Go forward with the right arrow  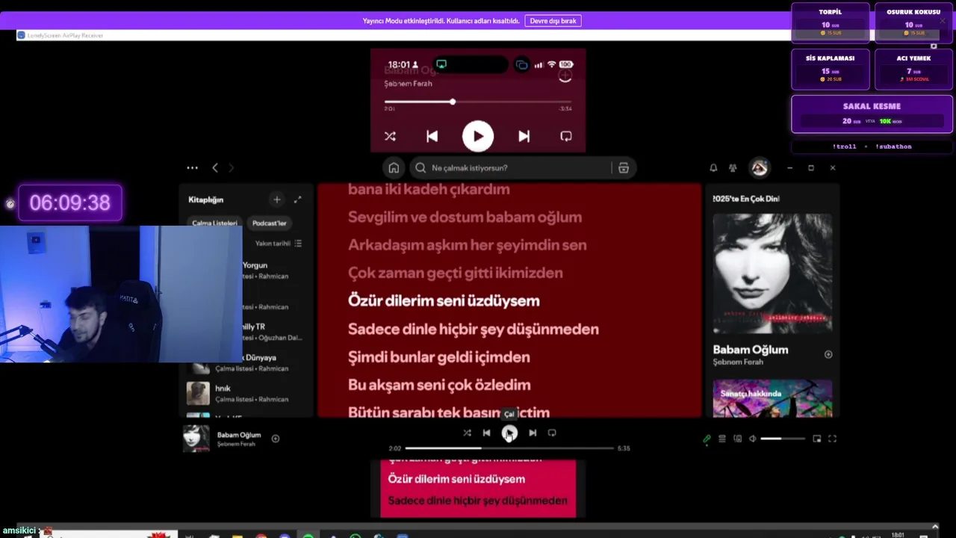pyautogui.click(x=231, y=168)
